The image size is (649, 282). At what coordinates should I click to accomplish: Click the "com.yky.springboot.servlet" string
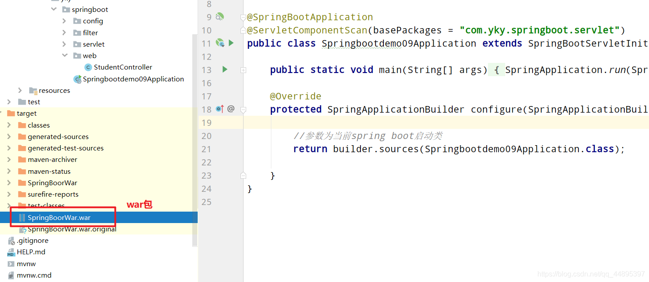540,30
